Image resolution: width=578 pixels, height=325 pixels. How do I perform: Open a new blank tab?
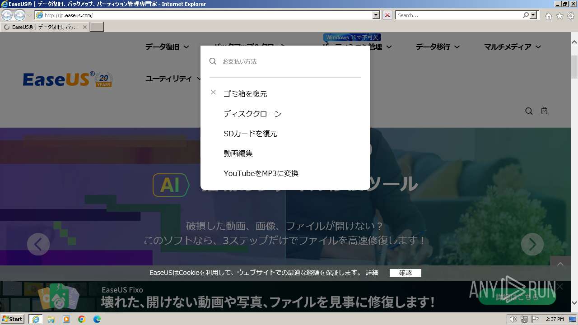click(x=97, y=27)
